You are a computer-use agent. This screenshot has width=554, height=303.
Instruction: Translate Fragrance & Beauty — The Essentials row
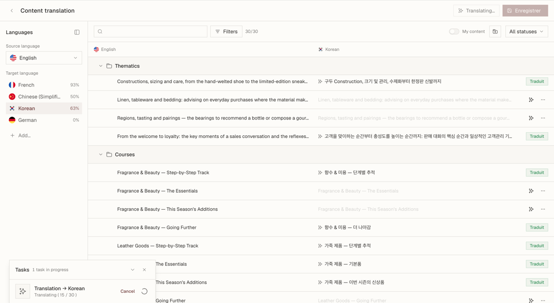pos(531,191)
